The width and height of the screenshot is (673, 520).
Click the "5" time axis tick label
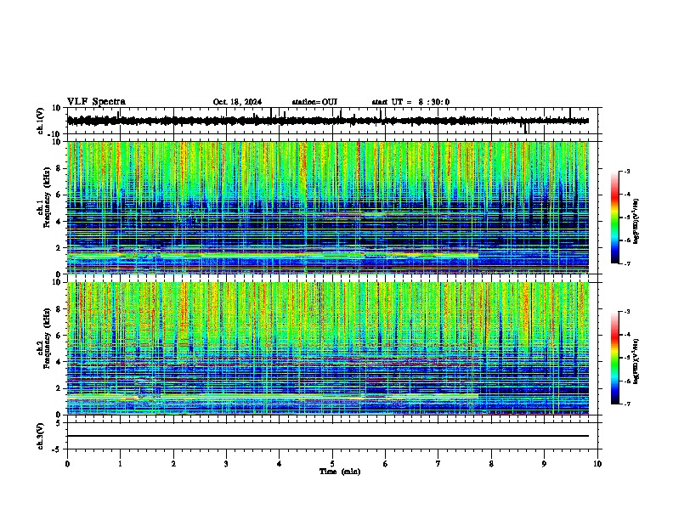coord(332,464)
